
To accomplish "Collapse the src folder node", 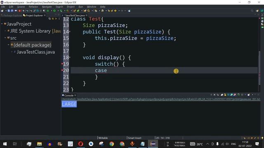I will (x=5, y=38).
